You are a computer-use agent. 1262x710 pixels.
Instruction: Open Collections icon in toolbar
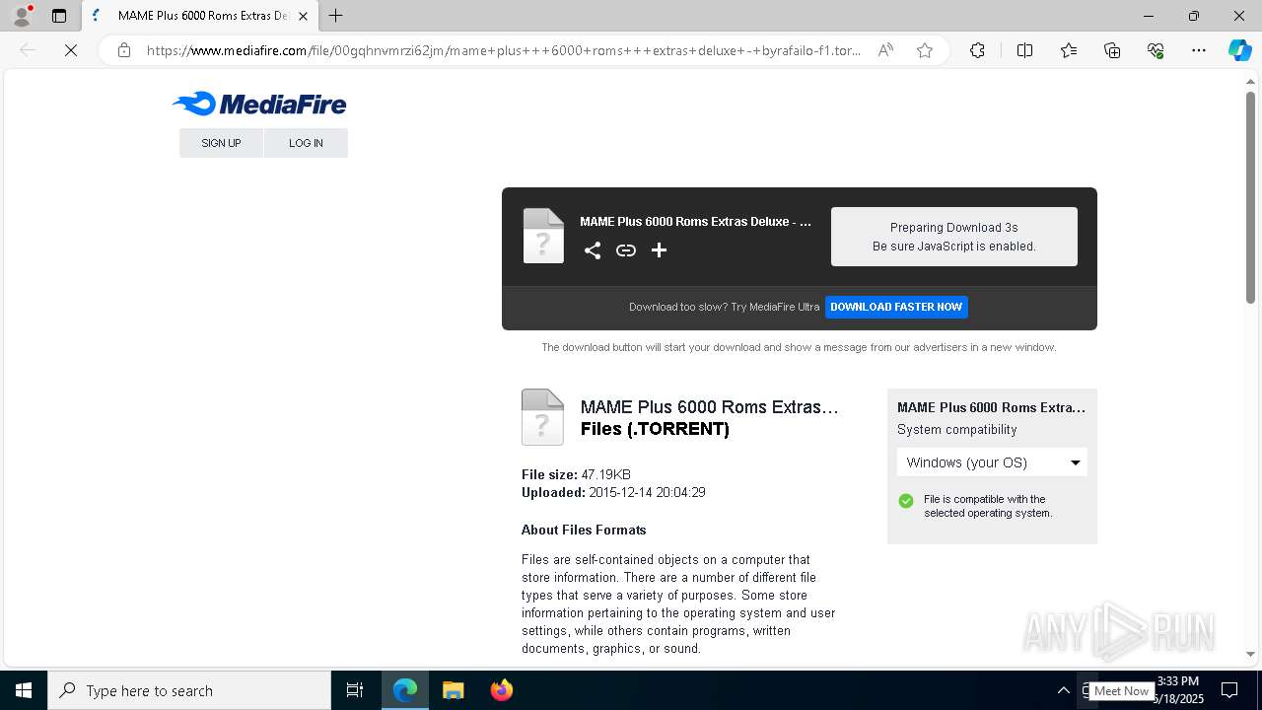(1112, 50)
